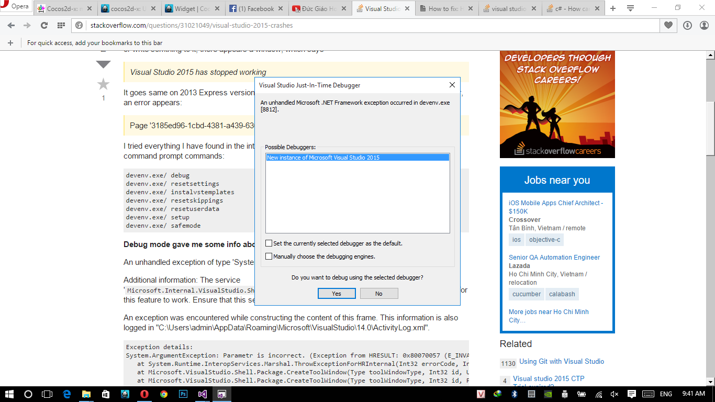
Task: Open the Opera tab menu
Action: click(x=630, y=8)
